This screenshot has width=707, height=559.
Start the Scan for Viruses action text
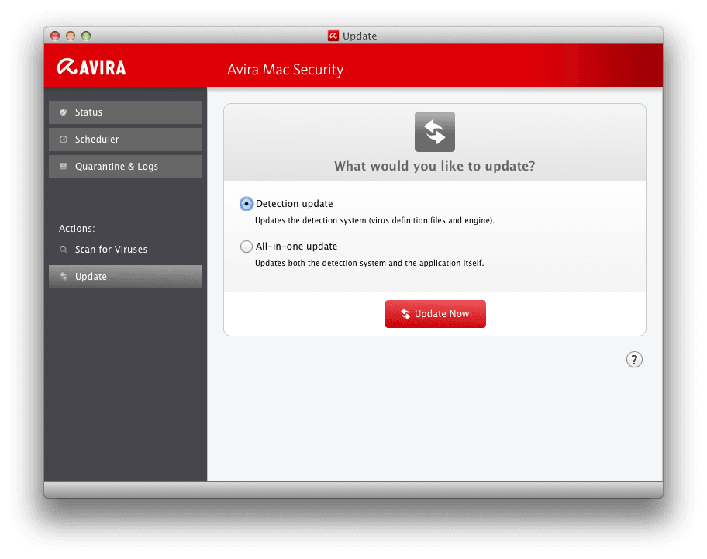click(111, 250)
